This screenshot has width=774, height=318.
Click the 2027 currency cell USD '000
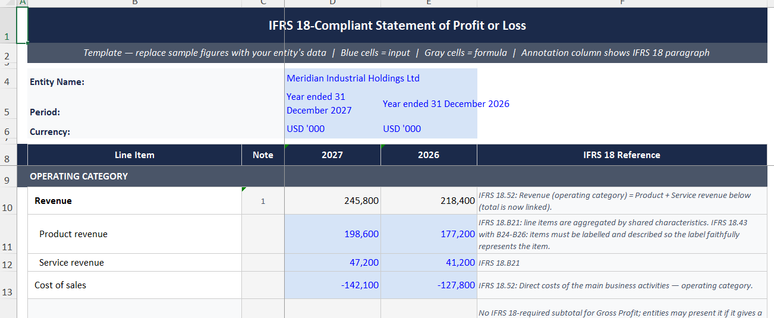pyautogui.click(x=332, y=129)
